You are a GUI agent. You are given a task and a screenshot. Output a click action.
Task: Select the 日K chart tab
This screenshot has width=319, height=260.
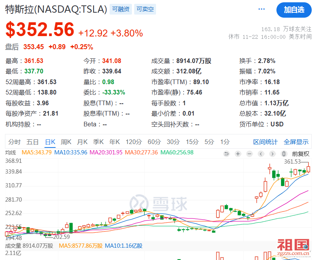tap(50, 142)
